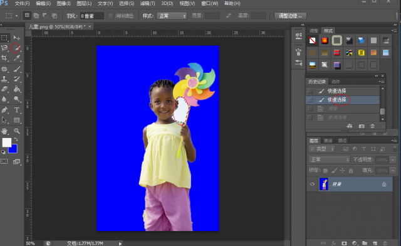This screenshot has width=401, height=246.
Task: Open the 文件(F) menu
Action: 22,4
